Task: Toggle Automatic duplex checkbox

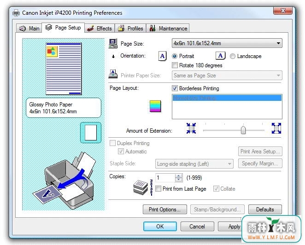Action: pos(121,151)
